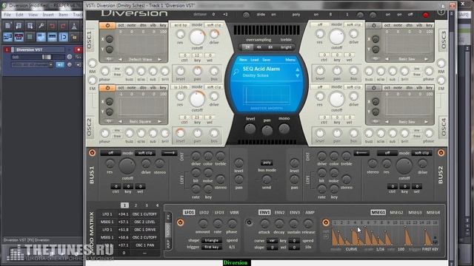The width and height of the screenshot is (474, 266).
Task: Open Menu in the preset display
Action: point(290,60)
